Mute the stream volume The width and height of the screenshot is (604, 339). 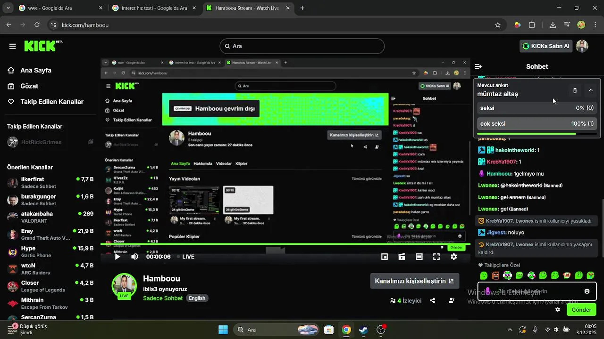[x=135, y=257]
